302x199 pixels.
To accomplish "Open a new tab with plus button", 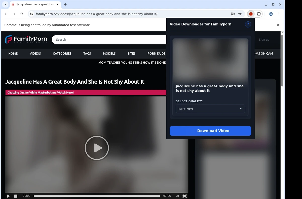I will point(65,5).
